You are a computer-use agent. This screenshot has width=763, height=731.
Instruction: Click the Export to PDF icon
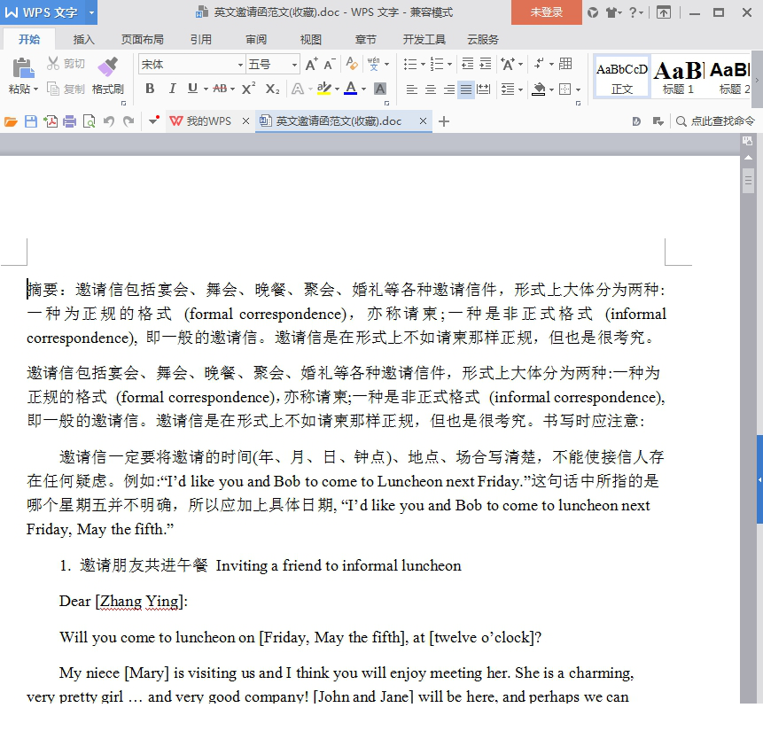(51, 121)
